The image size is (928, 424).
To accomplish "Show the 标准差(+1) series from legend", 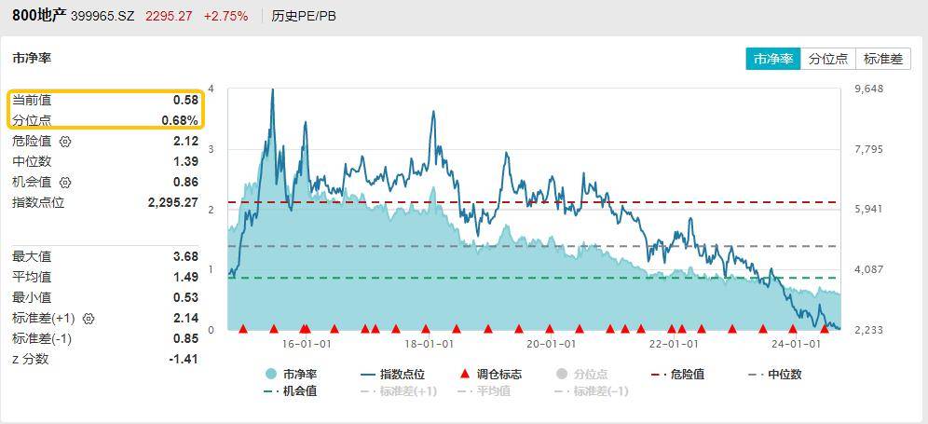I will pyautogui.click(x=398, y=391).
